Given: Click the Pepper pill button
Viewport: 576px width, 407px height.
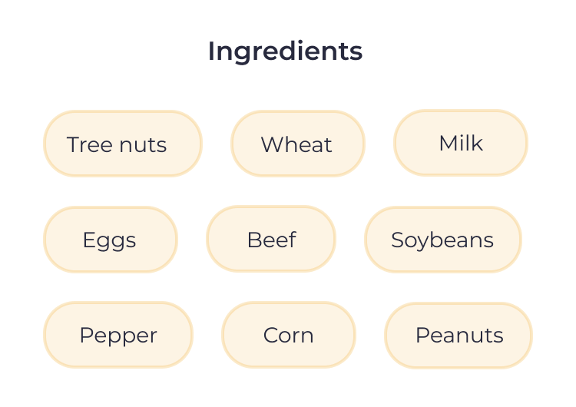Looking at the screenshot, I should [x=118, y=335].
